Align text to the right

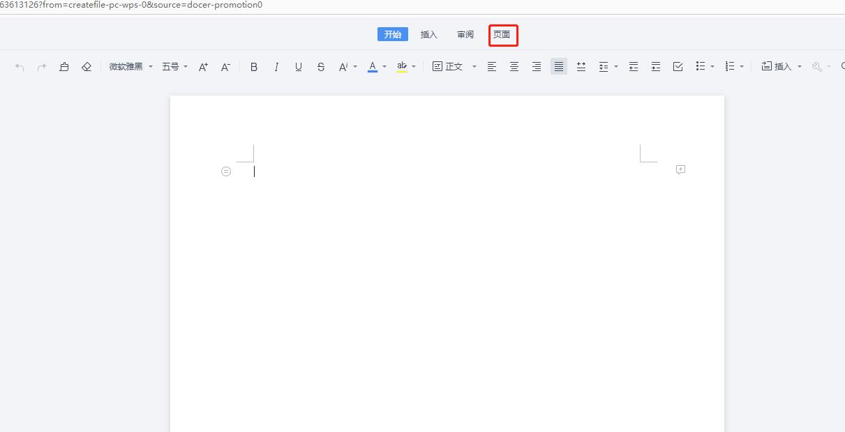537,67
